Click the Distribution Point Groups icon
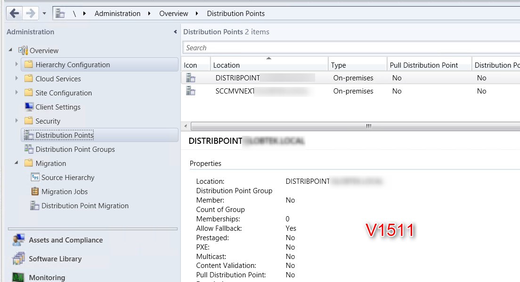520x282 pixels. (28, 149)
